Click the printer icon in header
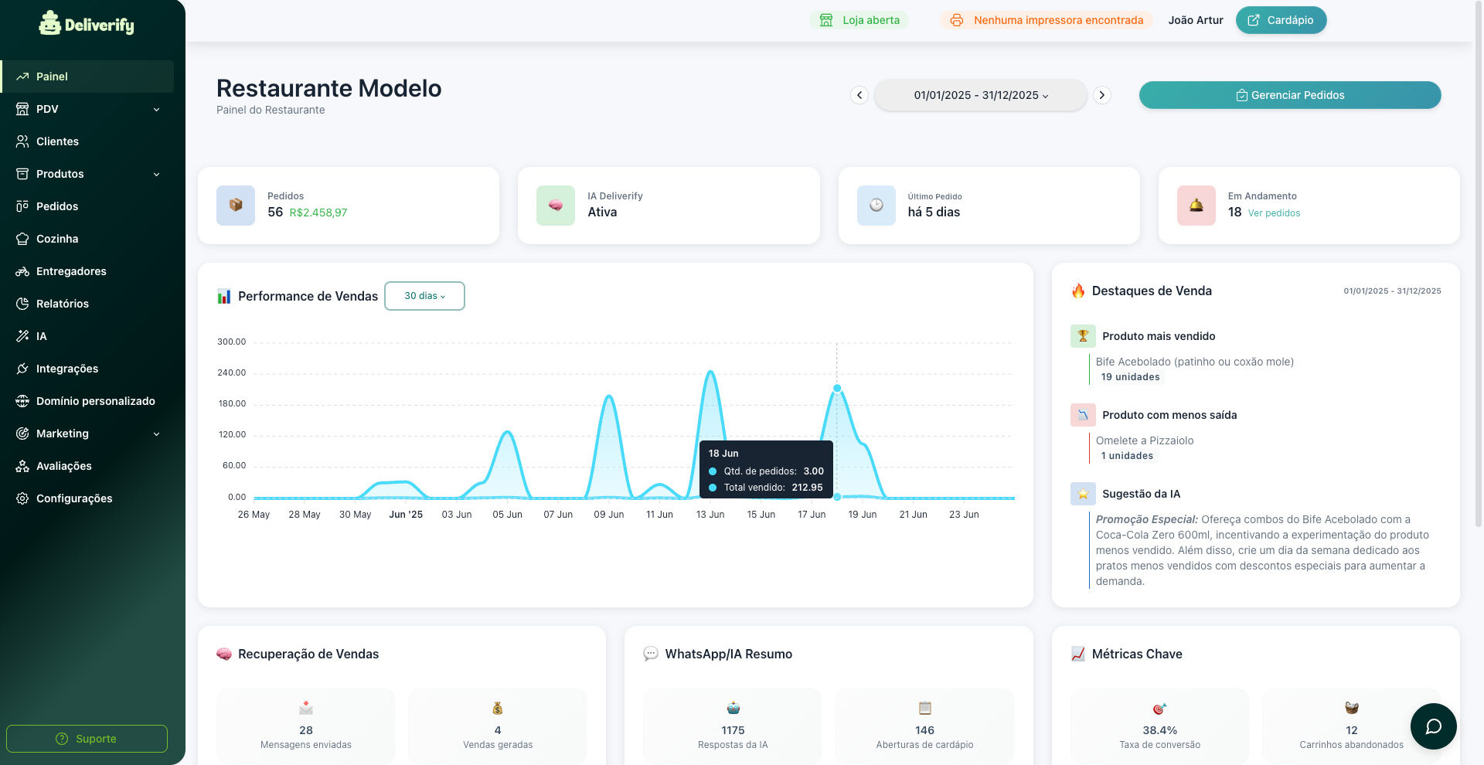 pyautogui.click(x=957, y=20)
